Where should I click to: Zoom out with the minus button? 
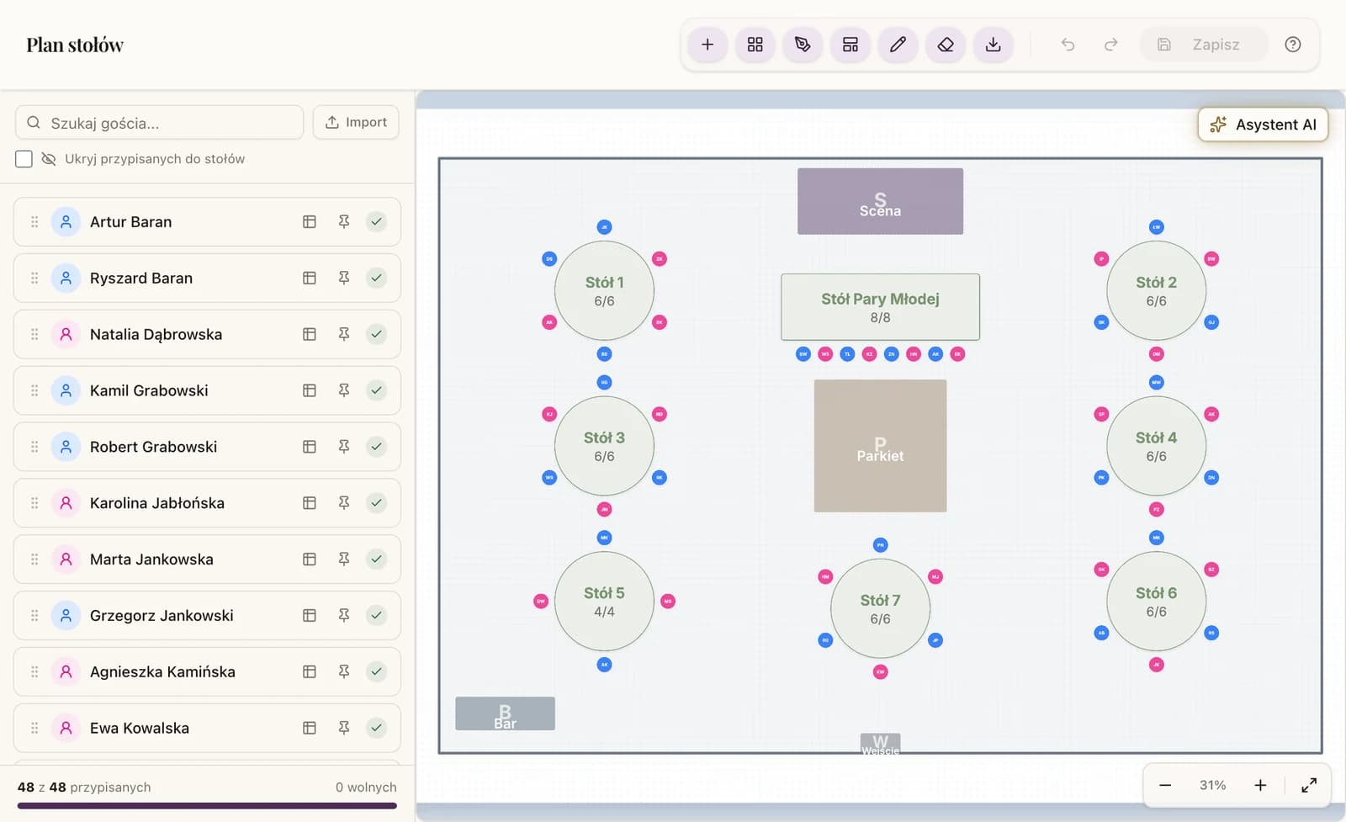[x=1165, y=785]
